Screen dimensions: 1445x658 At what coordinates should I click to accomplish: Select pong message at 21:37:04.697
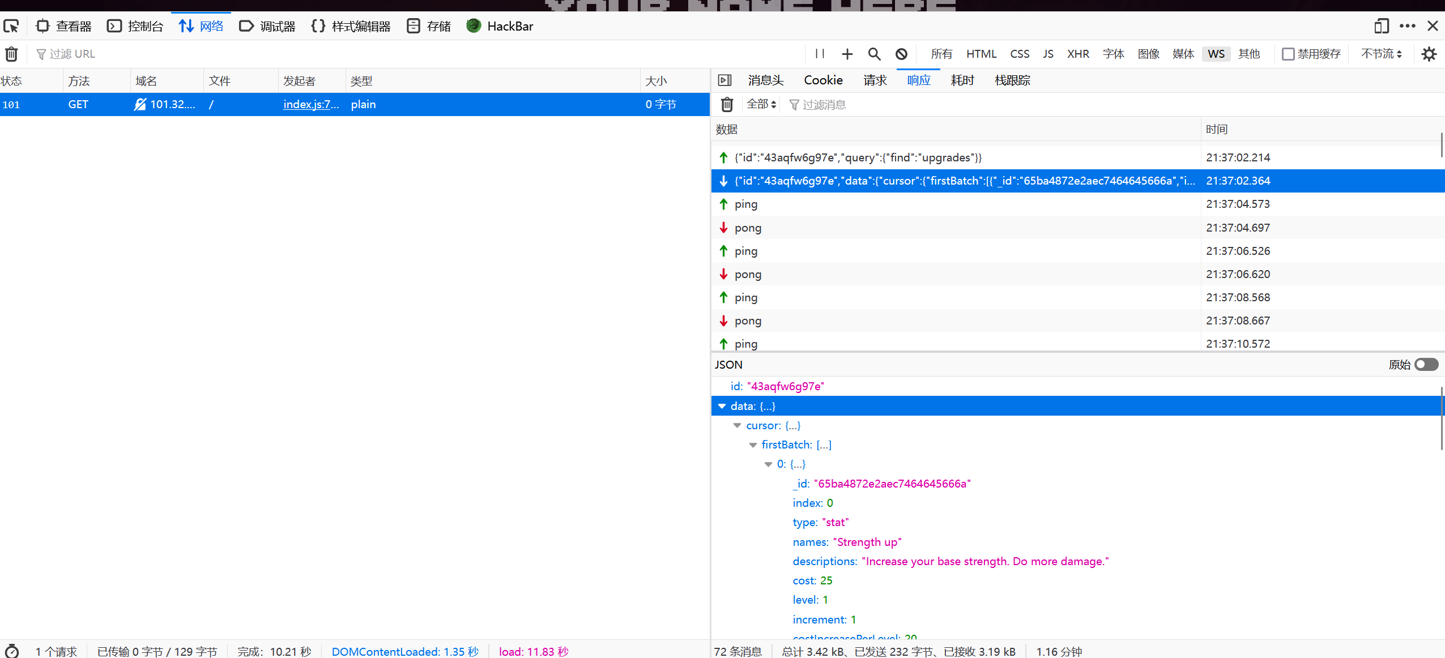click(1077, 228)
